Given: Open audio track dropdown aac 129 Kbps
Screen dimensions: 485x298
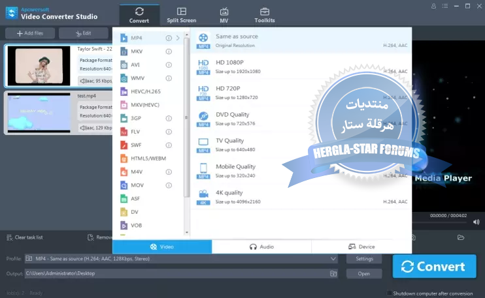Looking at the screenshot, I should 95,128.
